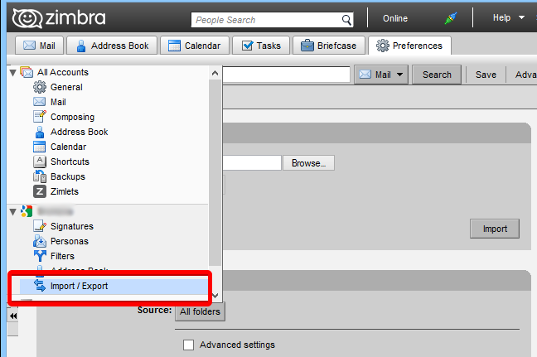Switch to the Calendar tab

coord(195,46)
